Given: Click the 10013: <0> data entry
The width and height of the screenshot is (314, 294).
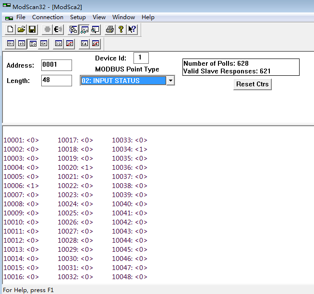Looking at the screenshot, I should pos(21,249).
